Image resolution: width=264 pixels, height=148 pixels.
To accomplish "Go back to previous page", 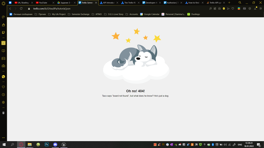I will [x=10, y=8].
